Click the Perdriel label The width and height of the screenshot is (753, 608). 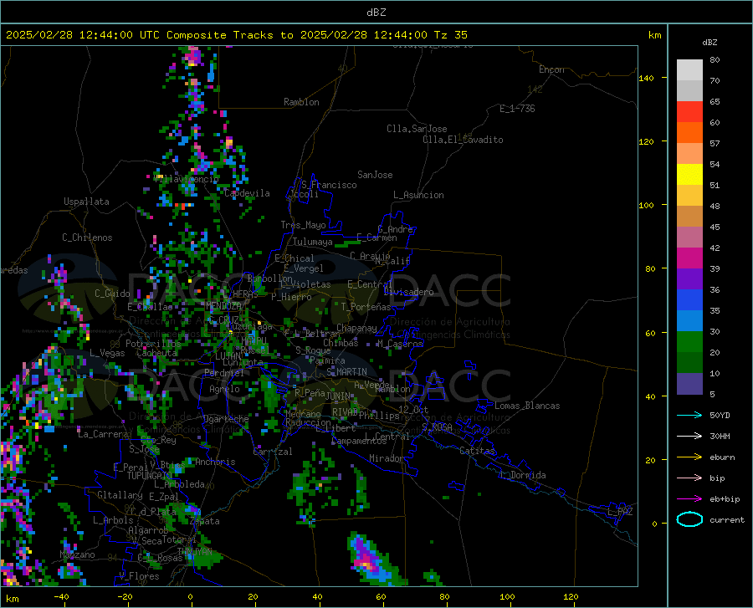tap(224, 372)
